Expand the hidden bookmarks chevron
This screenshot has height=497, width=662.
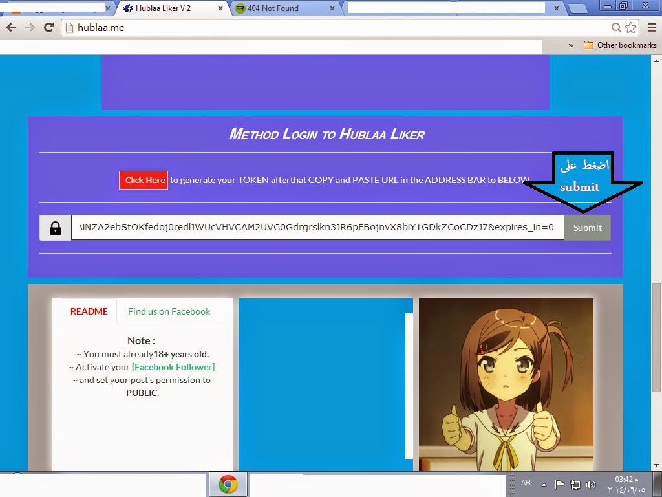[571, 45]
